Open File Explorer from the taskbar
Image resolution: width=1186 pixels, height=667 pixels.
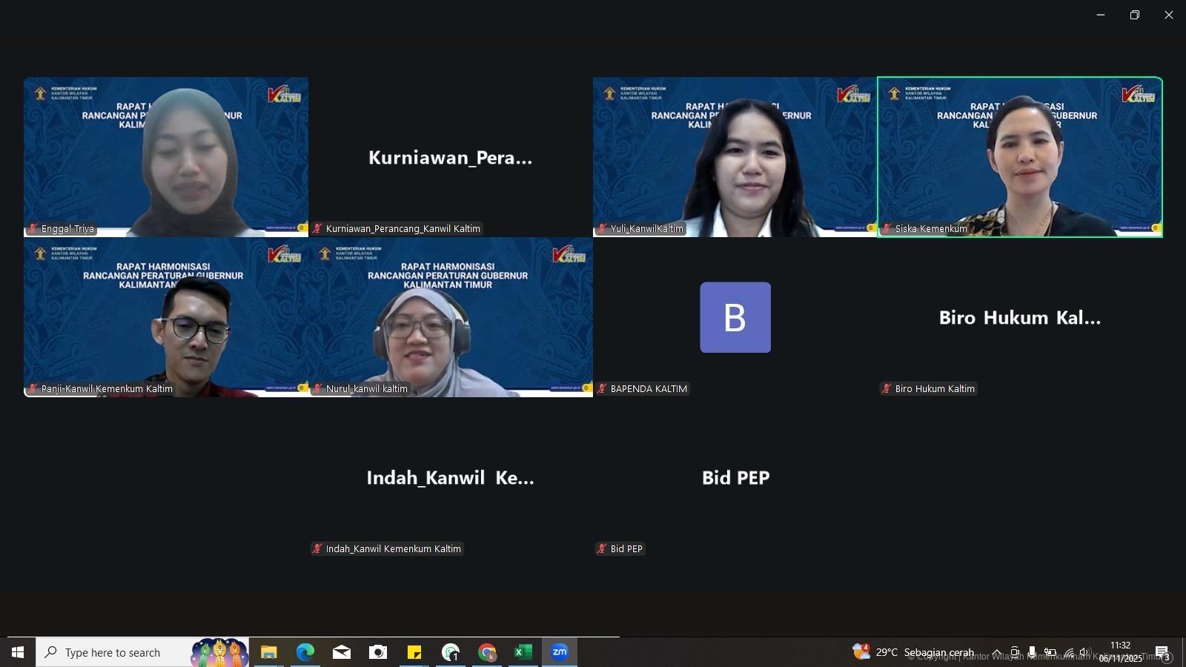click(x=268, y=652)
